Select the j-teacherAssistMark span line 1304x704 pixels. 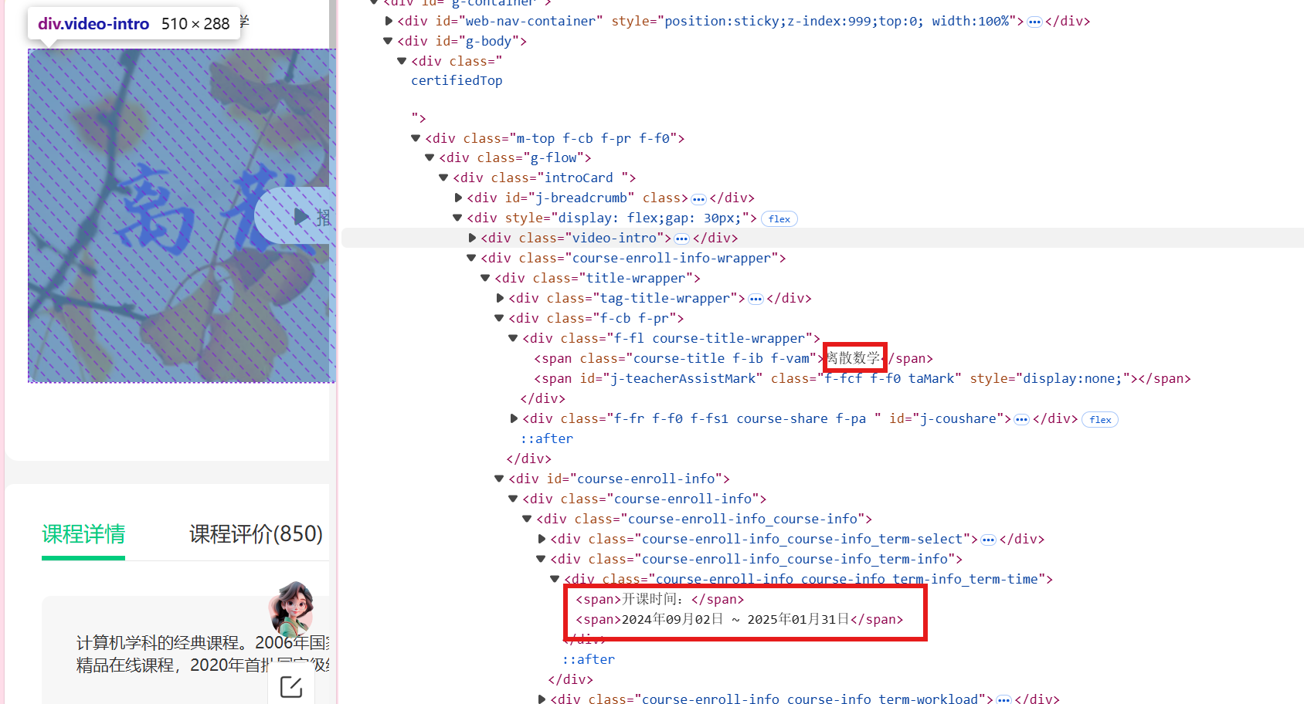tap(862, 378)
